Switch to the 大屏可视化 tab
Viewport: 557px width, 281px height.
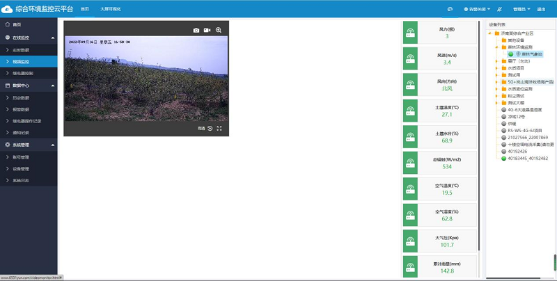(111, 9)
